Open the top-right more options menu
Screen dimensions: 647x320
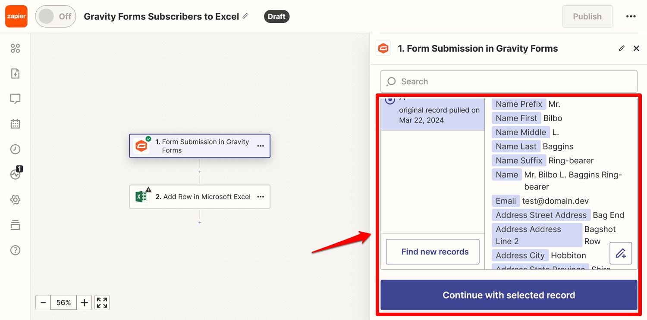[x=631, y=16]
